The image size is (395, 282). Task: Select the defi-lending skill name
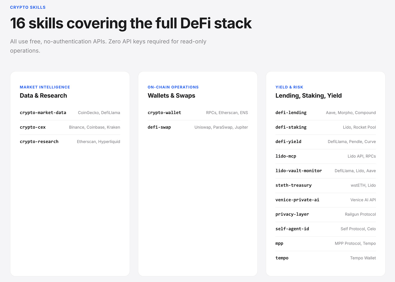(x=291, y=113)
